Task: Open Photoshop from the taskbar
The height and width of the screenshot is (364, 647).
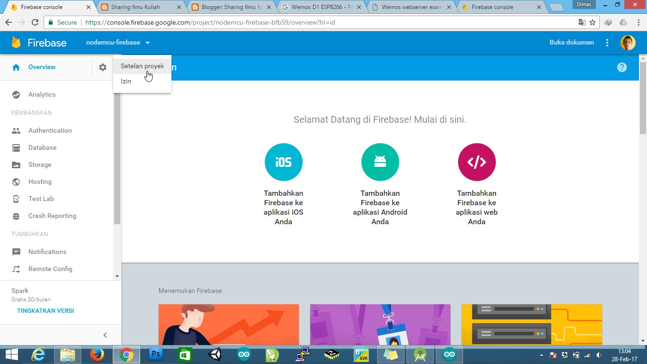Action: click(156, 355)
